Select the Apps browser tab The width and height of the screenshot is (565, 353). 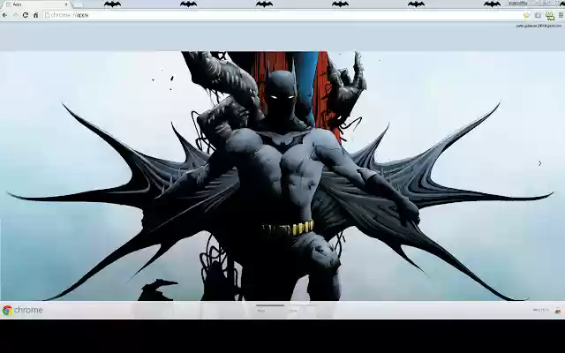pos(36,4)
